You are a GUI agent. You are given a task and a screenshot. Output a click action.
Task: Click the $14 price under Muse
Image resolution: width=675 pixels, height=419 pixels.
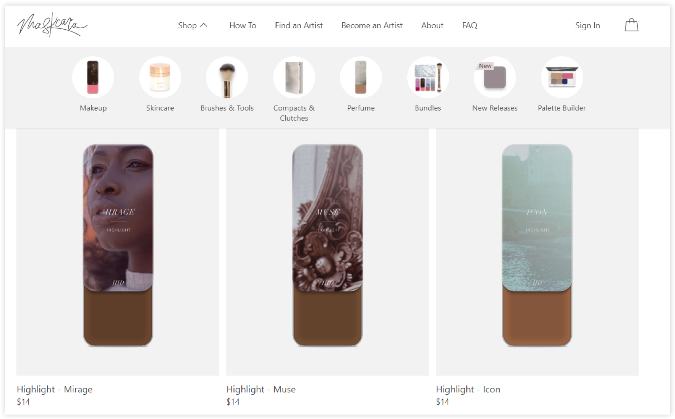coord(233,402)
